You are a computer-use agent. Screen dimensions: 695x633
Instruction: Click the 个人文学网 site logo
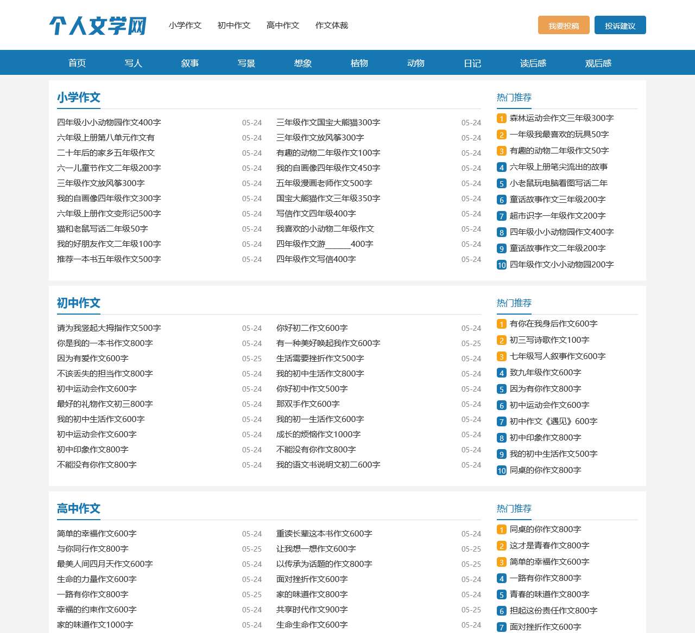tap(98, 25)
